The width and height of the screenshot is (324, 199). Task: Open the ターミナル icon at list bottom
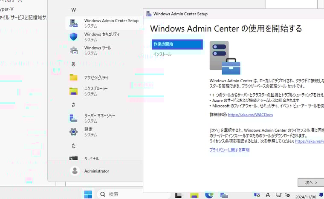click(73, 158)
